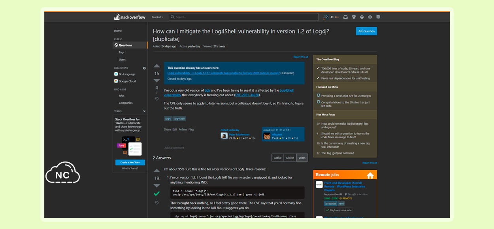Click Follow under the question
The width and height of the screenshot is (494, 229).
click(183, 130)
